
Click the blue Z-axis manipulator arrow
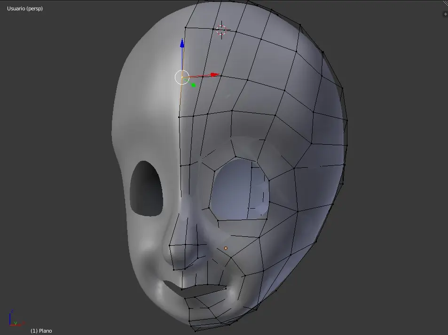(182, 44)
